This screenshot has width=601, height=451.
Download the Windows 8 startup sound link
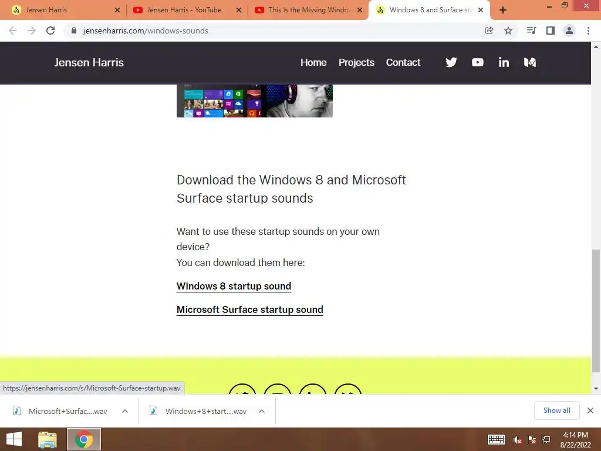tap(234, 287)
